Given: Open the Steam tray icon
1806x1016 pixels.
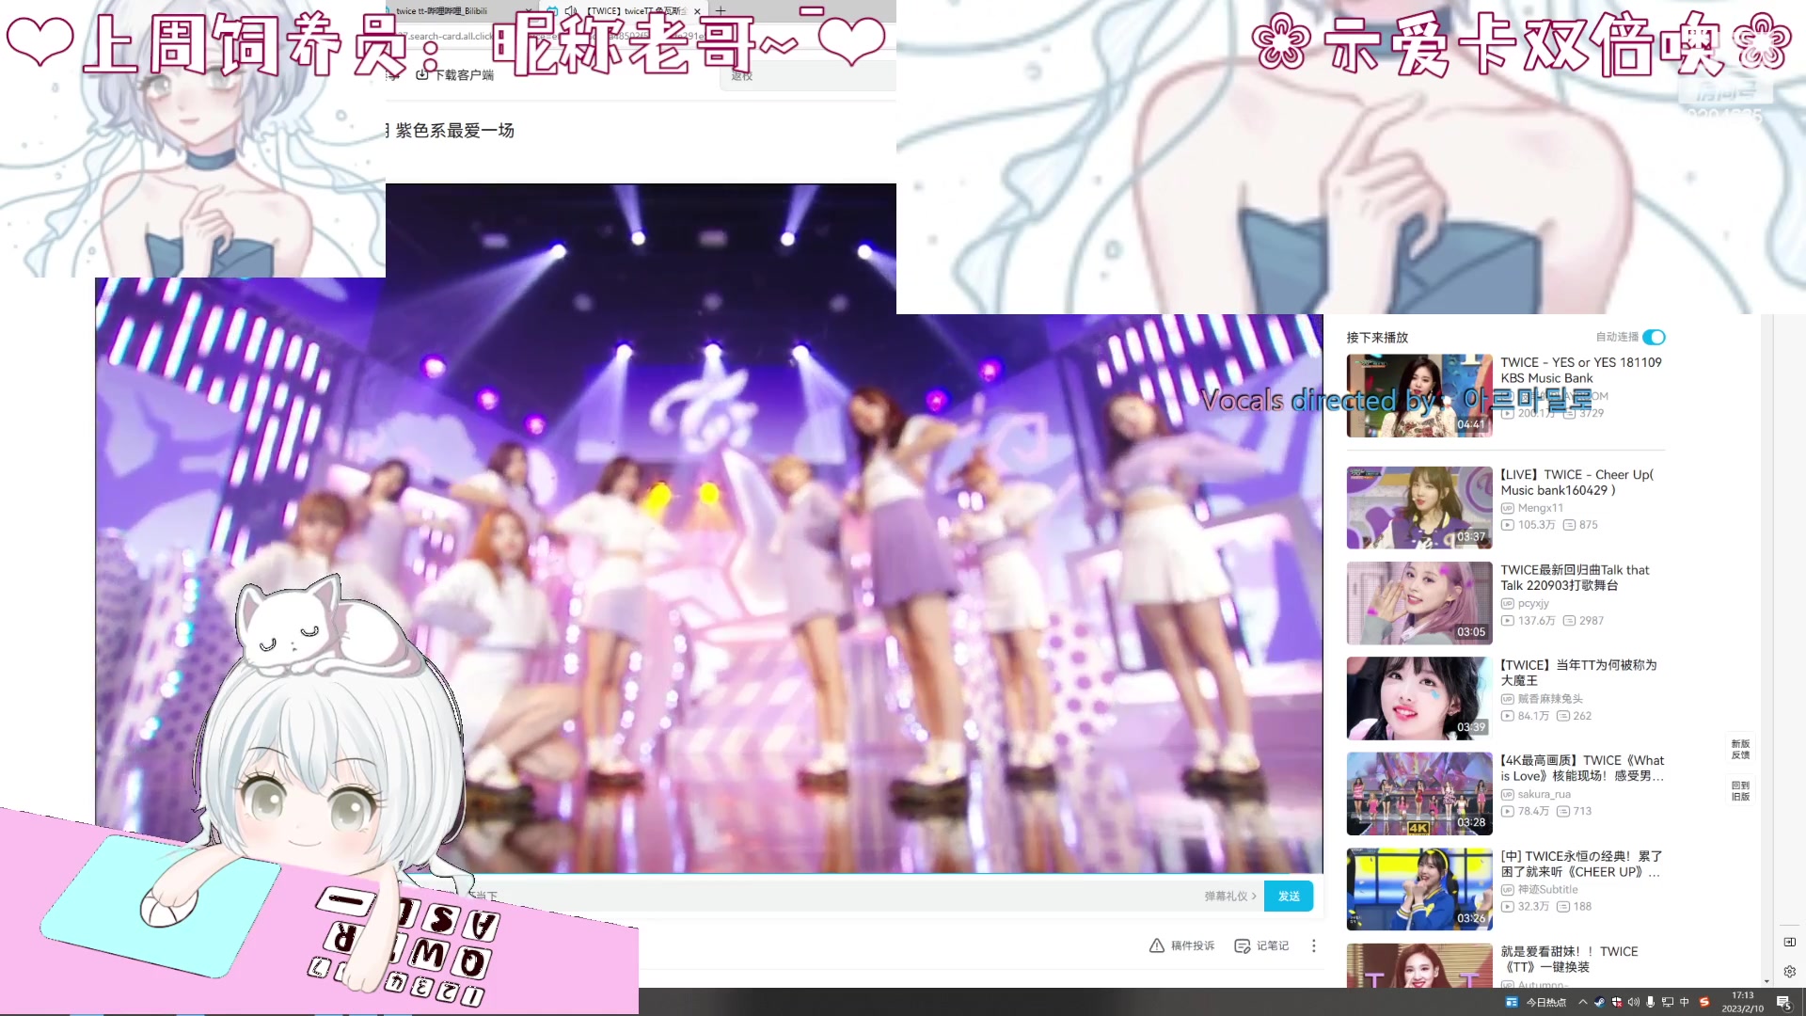Looking at the screenshot, I should (x=1599, y=1002).
